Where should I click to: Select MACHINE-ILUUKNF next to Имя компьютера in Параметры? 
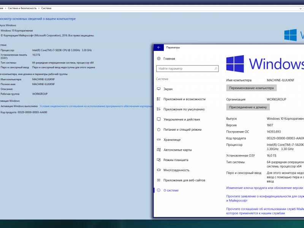[280, 80]
